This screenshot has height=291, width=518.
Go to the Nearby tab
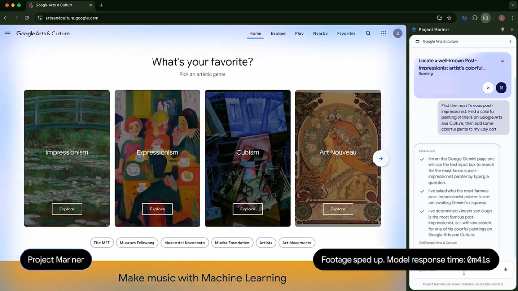(x=320, y=34)
